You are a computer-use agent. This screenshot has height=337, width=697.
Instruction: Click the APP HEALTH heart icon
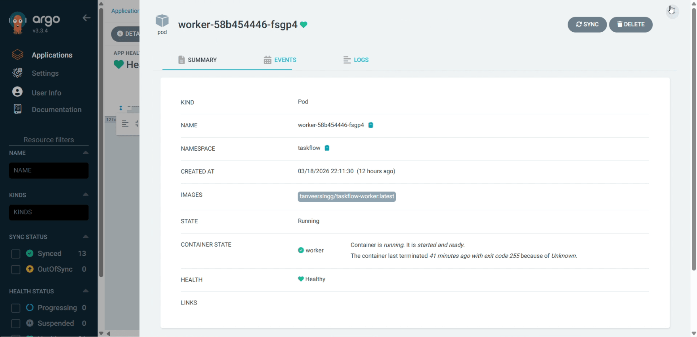click(x=118, y=64)
